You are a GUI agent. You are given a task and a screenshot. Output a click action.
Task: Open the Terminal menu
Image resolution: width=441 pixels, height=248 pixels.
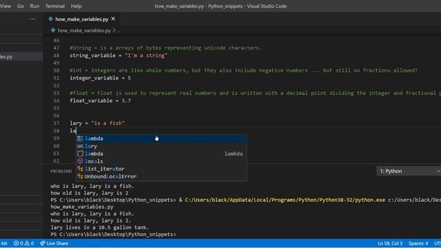pyautogui.click(x=55, y=6)
